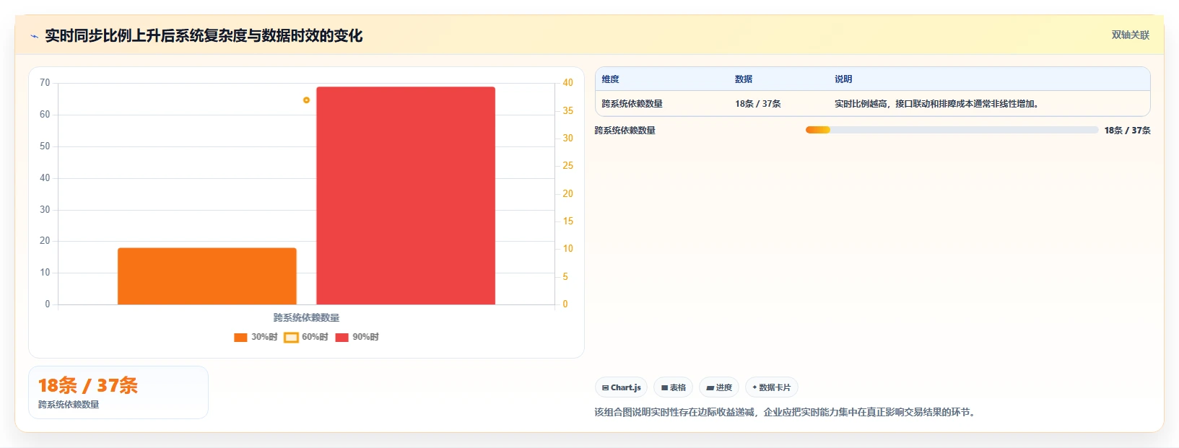Viewport: 1179px width, 448px height.
Task: Click the chart title 实时同步比例上升后
Action: tap(204, 36)
